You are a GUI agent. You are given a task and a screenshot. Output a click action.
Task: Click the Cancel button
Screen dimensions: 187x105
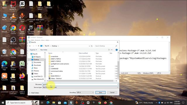click(112, 92)
